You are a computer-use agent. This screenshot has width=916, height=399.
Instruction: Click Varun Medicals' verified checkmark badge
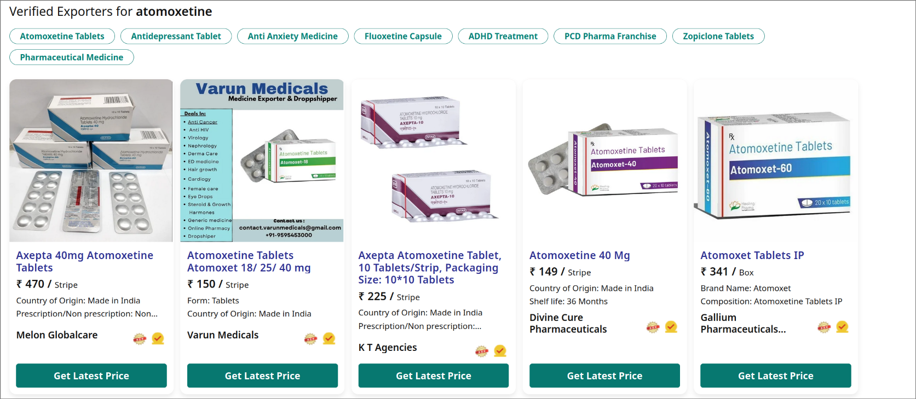pos(329,339)
